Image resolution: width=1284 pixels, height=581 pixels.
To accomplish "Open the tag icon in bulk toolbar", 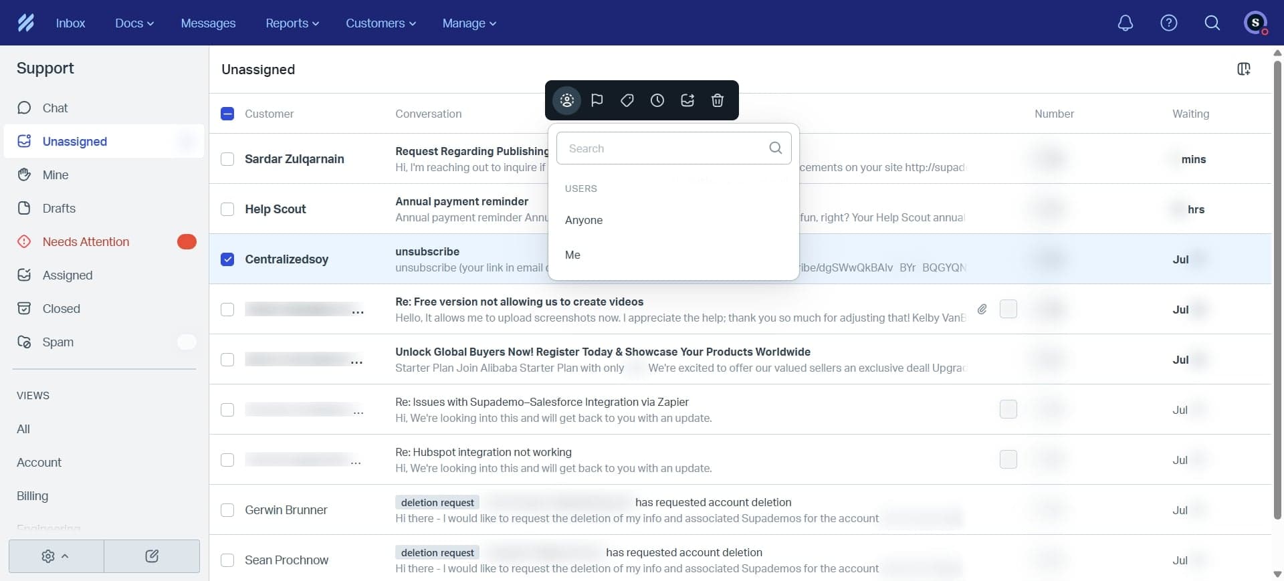I will pos(627,100).
